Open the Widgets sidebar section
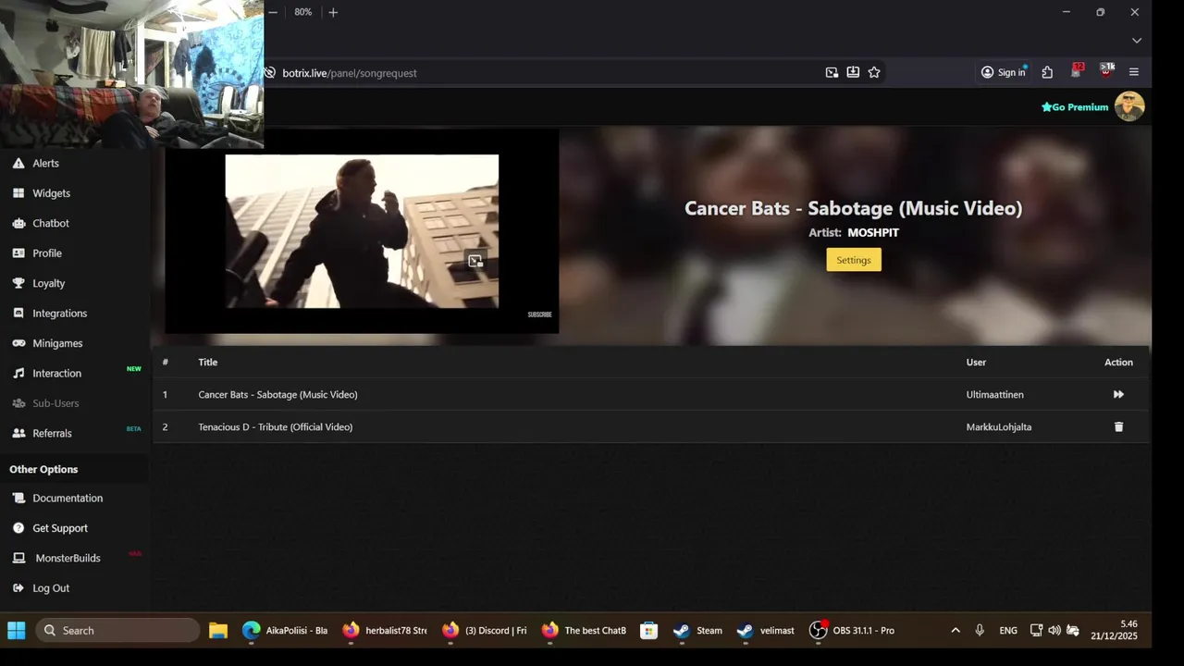This screenshot has height=666, width=1184. pyautogui.click(x=51, y=193)
